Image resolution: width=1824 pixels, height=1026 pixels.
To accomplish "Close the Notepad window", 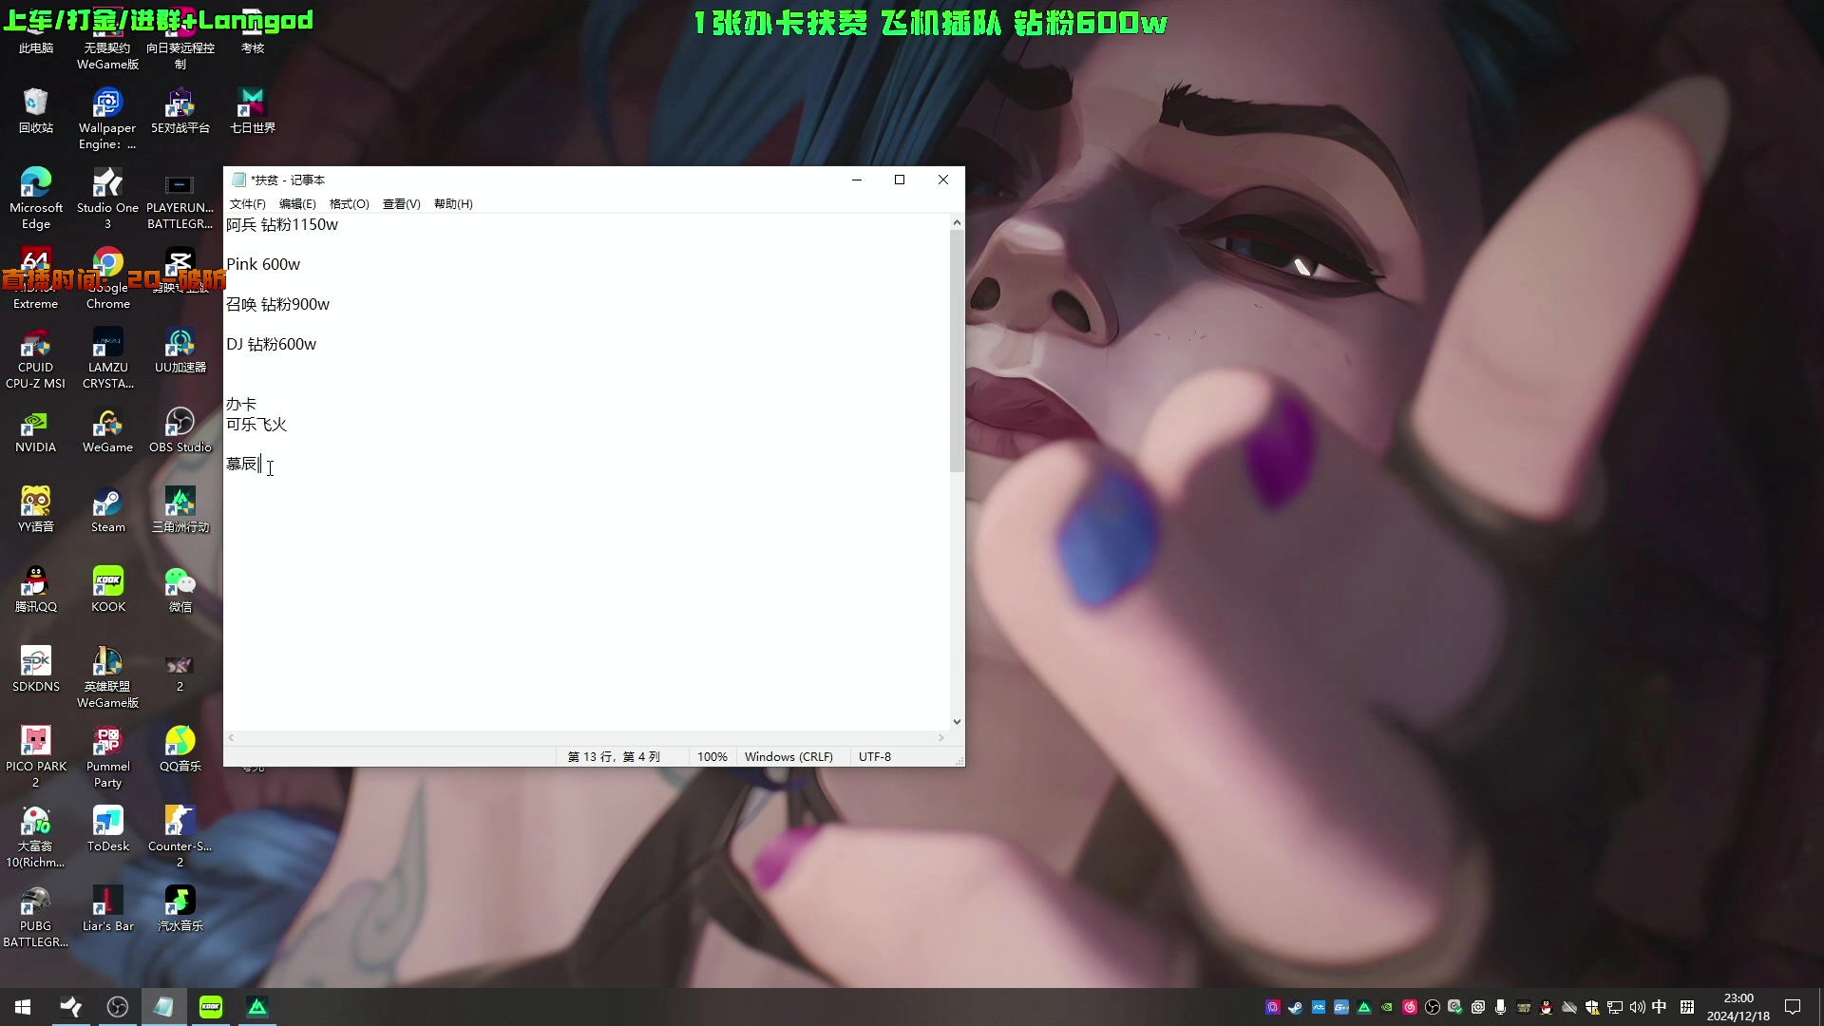I will (x=943, y=180).
